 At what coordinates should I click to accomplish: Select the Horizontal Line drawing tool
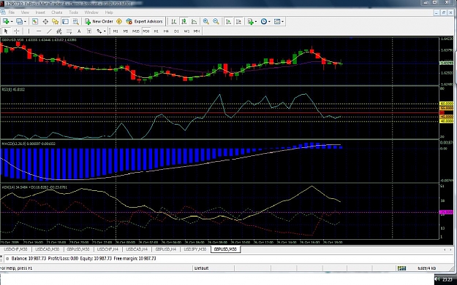(x=39, y=31)
